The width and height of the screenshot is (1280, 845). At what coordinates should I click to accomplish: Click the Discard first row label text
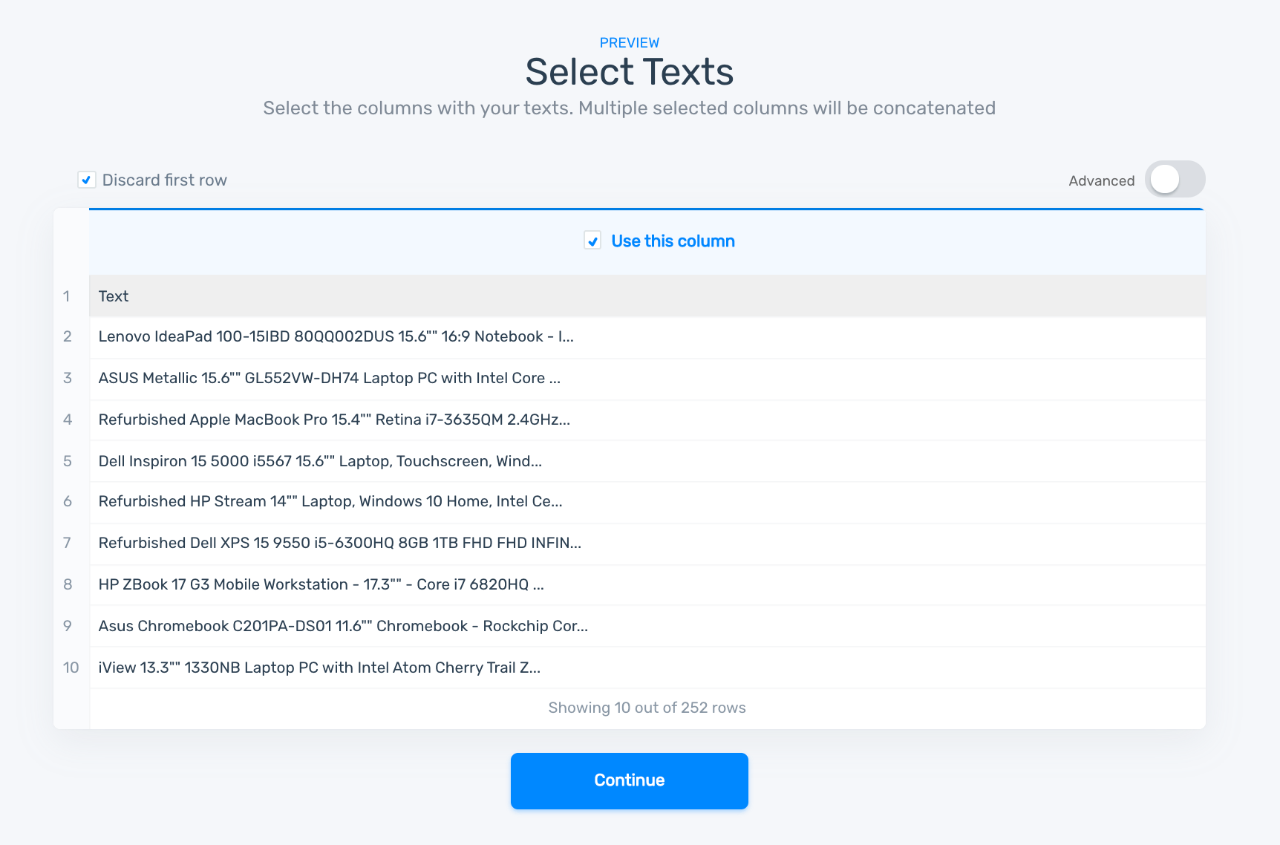pyautogui.click(x=164, y=180)
